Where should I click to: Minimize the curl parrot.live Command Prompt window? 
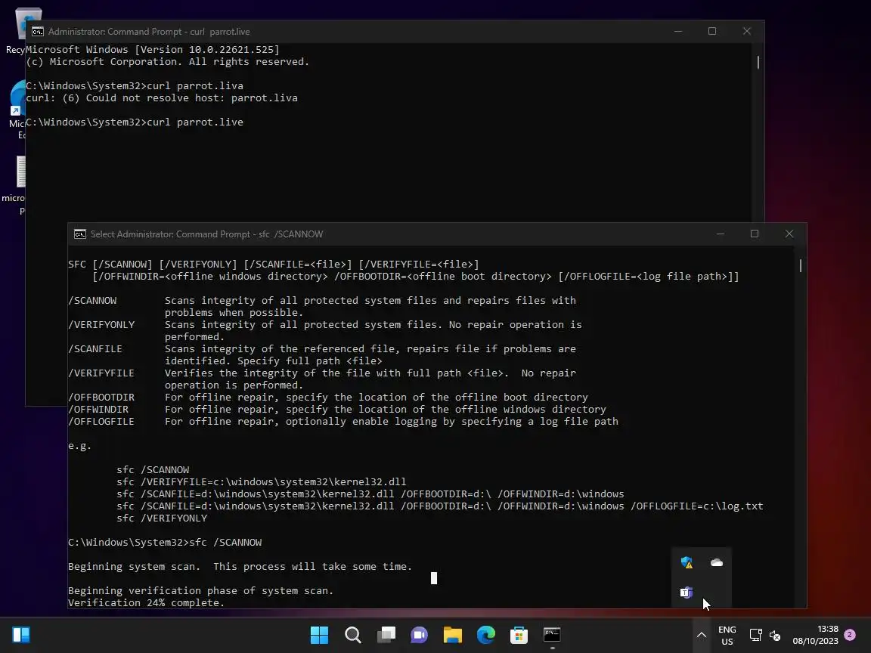(678, 31)
